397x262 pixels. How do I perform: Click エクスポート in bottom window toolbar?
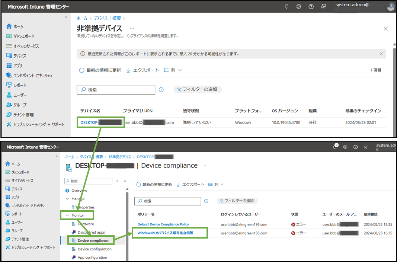coord(190,185)
